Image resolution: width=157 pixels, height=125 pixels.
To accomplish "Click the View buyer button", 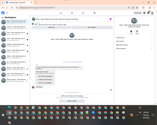I will 51,27.
